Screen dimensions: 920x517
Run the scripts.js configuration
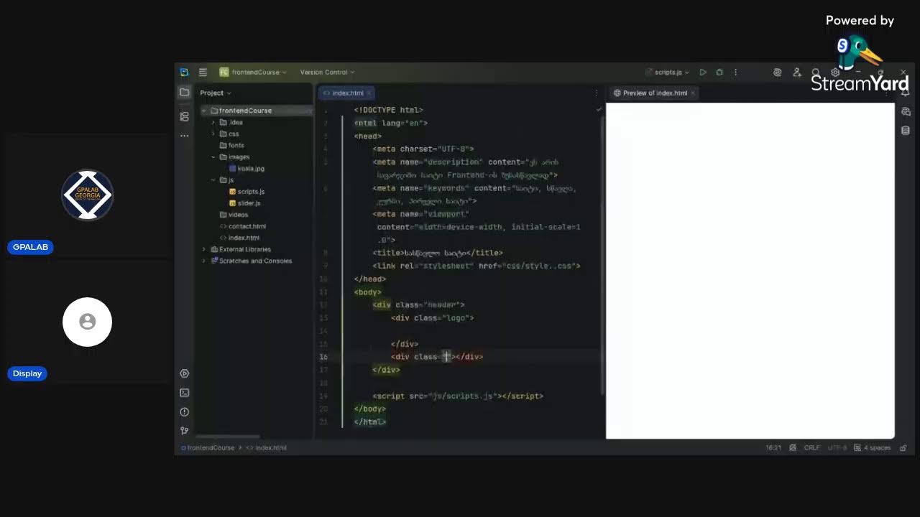[703, 73]
